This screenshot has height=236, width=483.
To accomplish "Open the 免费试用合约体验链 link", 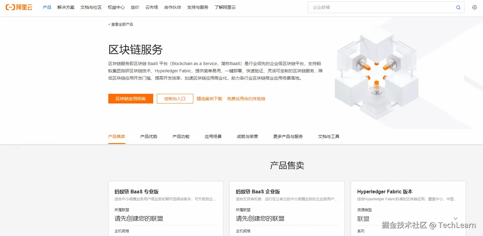I will tap(246, 99).
